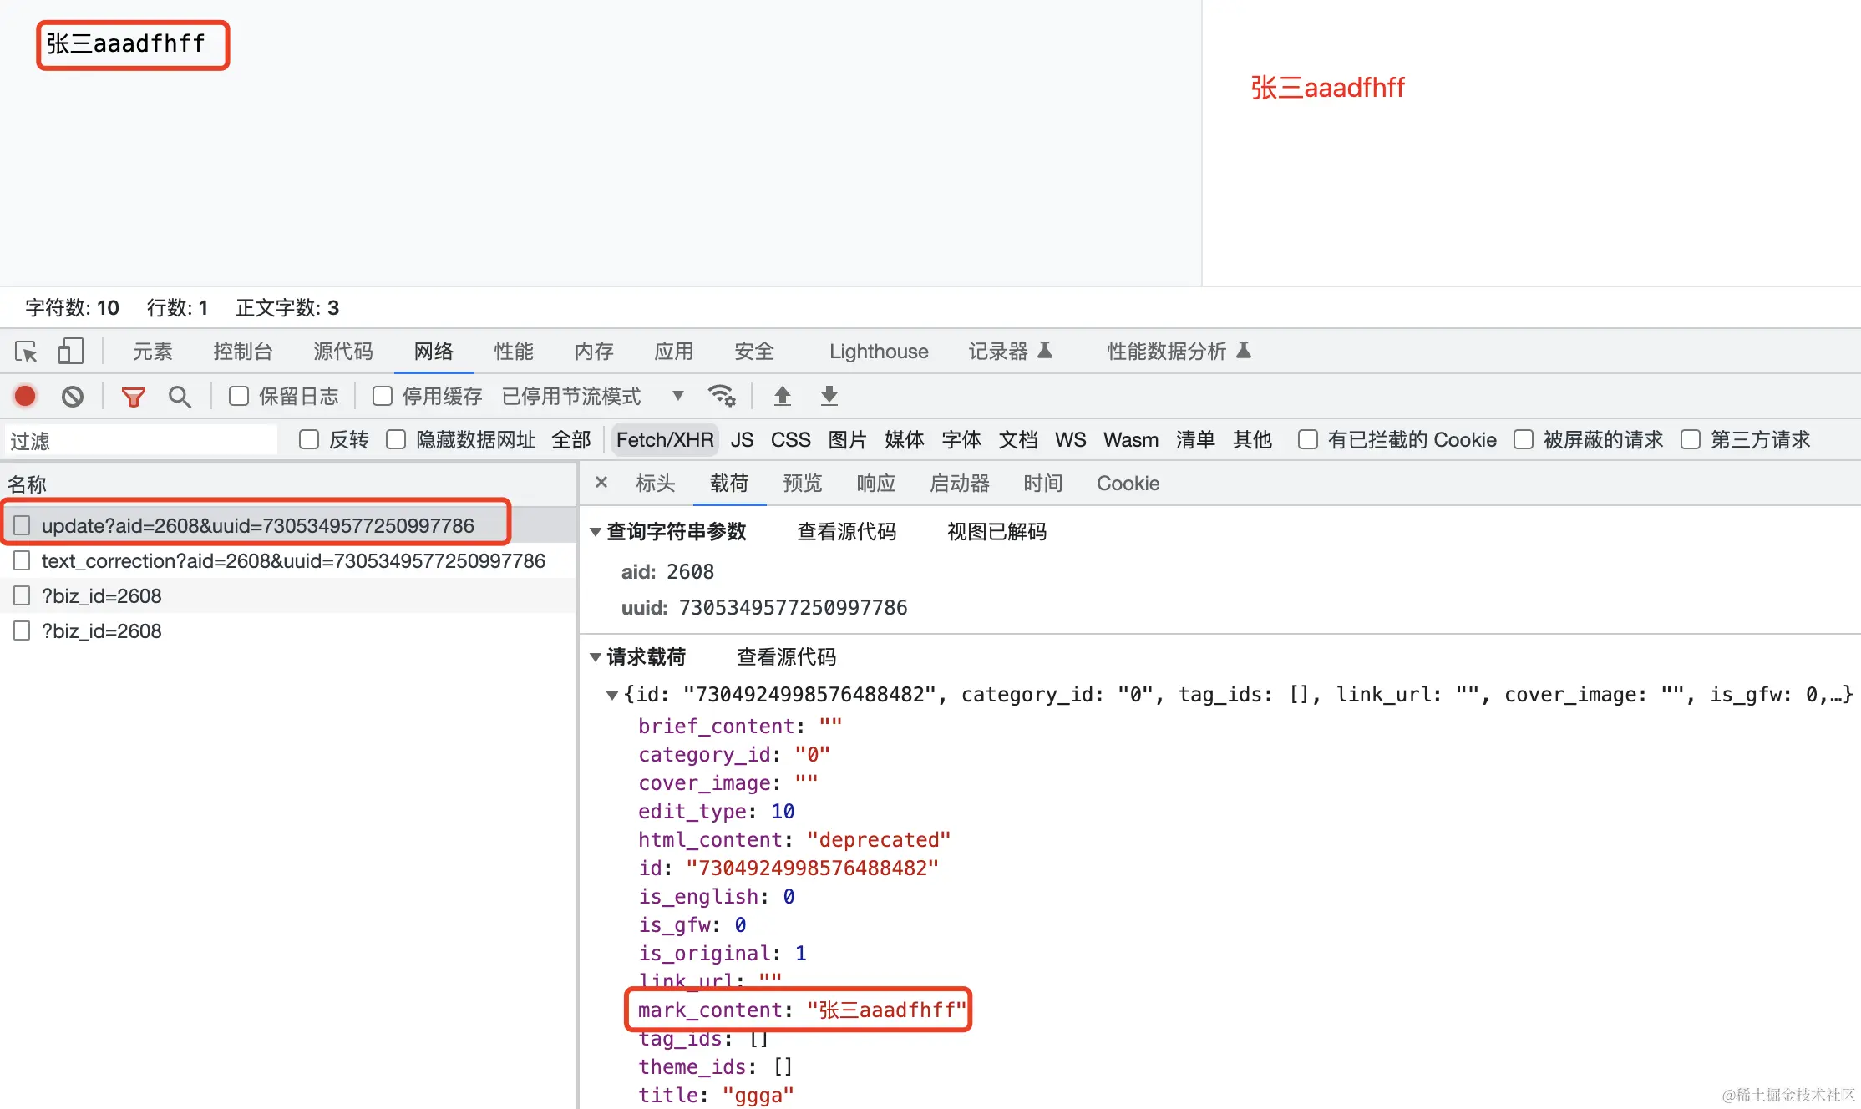
Task: Tick the 隐藏数据网址 checkbox
Action: coord(396,439)
